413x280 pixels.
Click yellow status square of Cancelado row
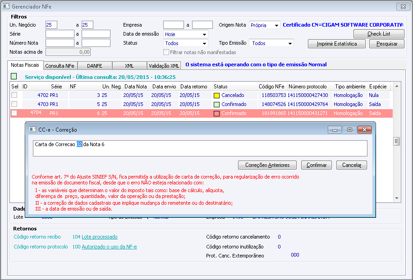[x=216, y=96]
